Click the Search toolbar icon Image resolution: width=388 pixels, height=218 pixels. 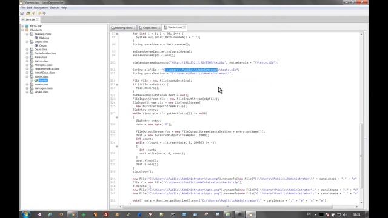pyautogui.click(x=33, y=13)
